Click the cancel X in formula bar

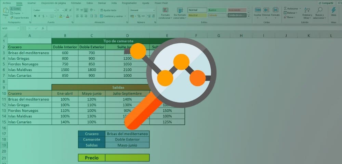29,28
